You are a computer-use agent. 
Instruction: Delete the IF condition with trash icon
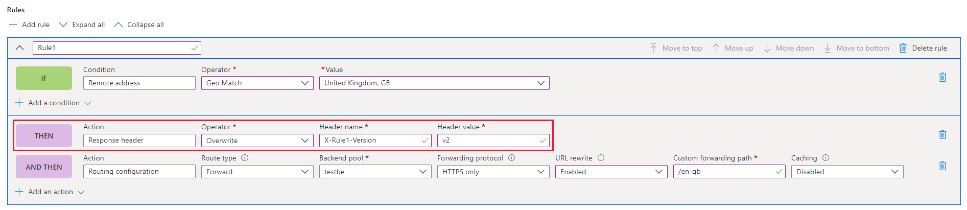pyautogui.click(x=942, y=77)
